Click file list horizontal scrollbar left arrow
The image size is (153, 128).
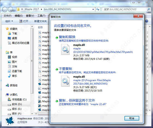click(x=36, y=114)
